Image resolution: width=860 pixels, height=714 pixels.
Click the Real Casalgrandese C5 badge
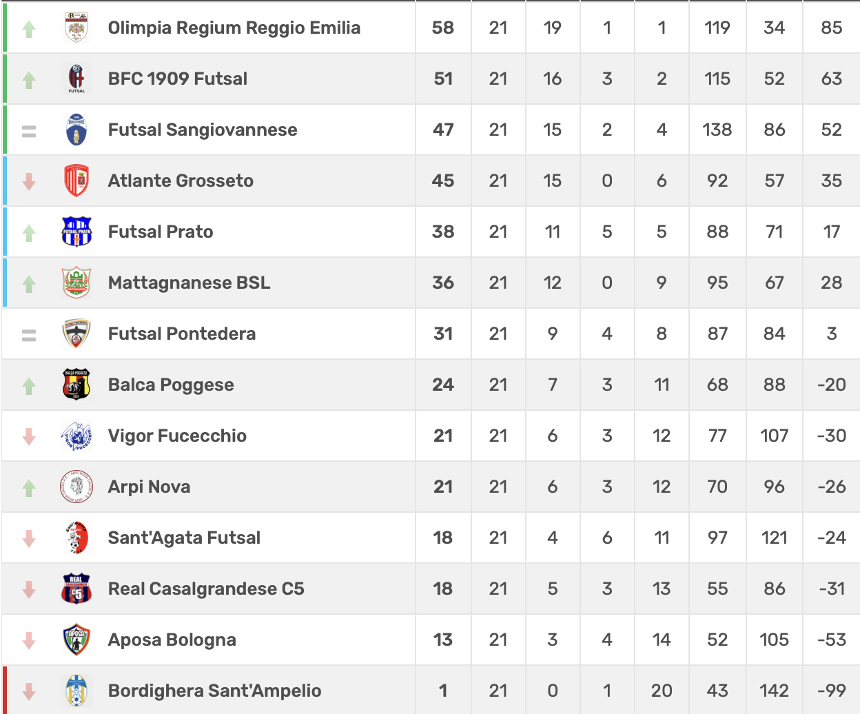coord(76,589)
